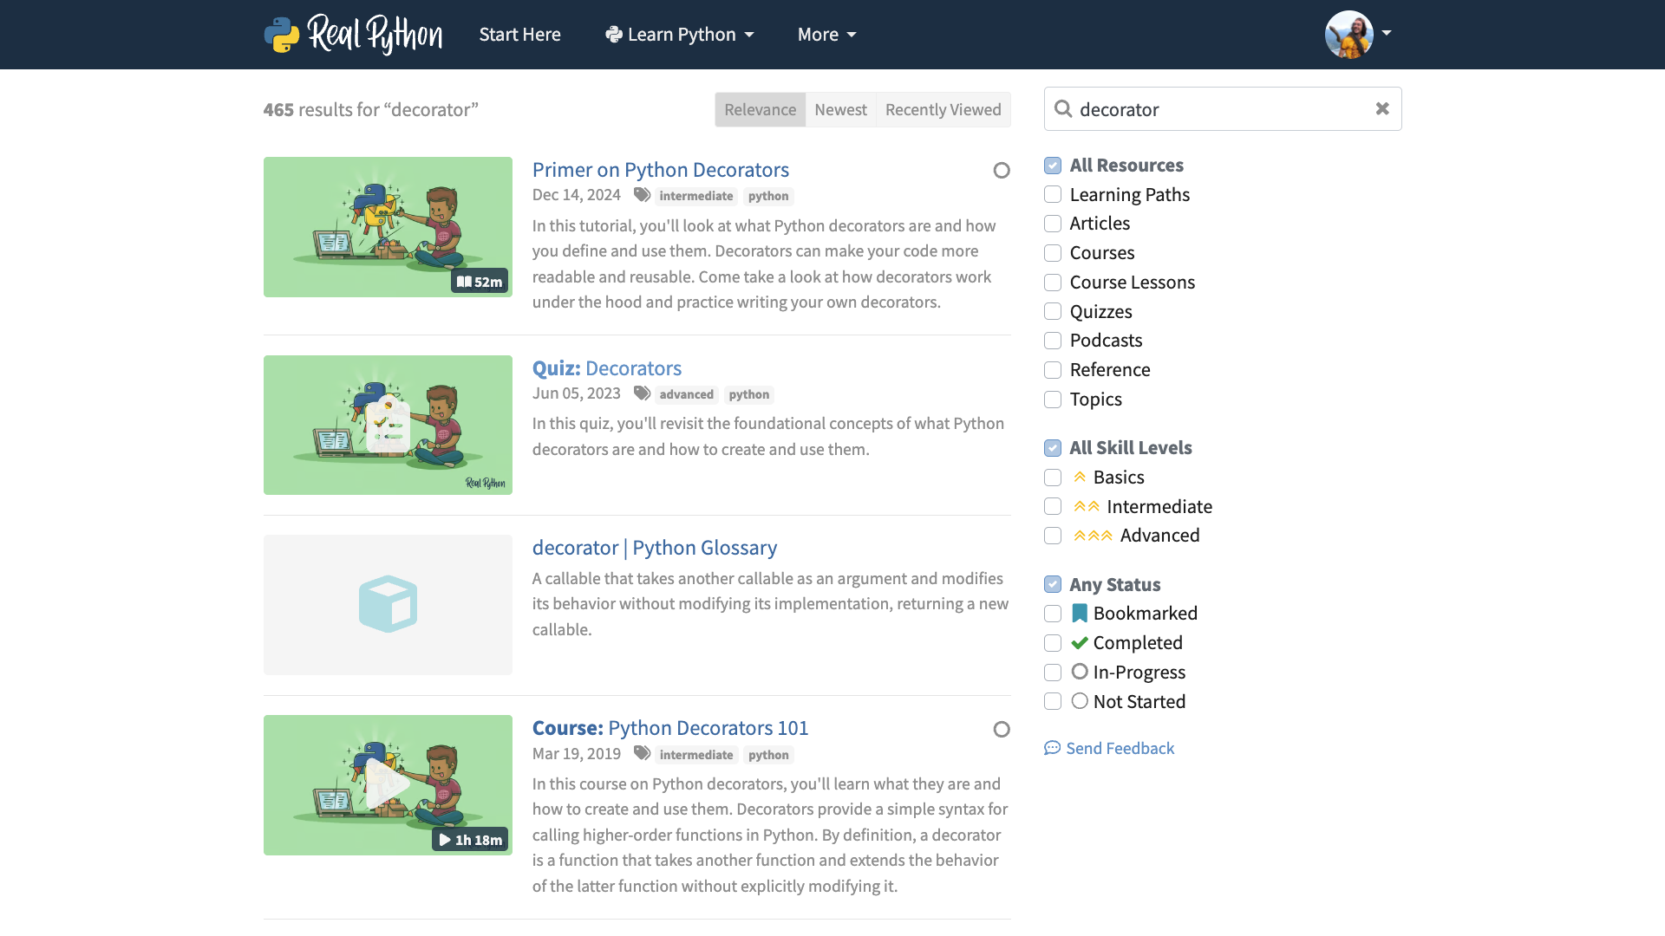Viewport: 1665px width, 936px height.
Task: Click the status circle beside Primer on Python Decorators
Action: [x=1002, y=171]
